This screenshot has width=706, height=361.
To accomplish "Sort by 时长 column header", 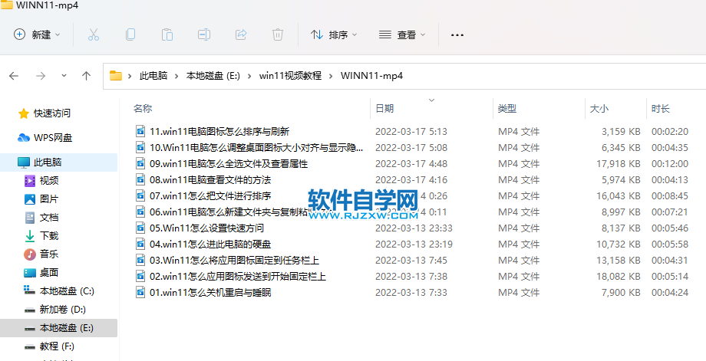I will pos(661,108).
